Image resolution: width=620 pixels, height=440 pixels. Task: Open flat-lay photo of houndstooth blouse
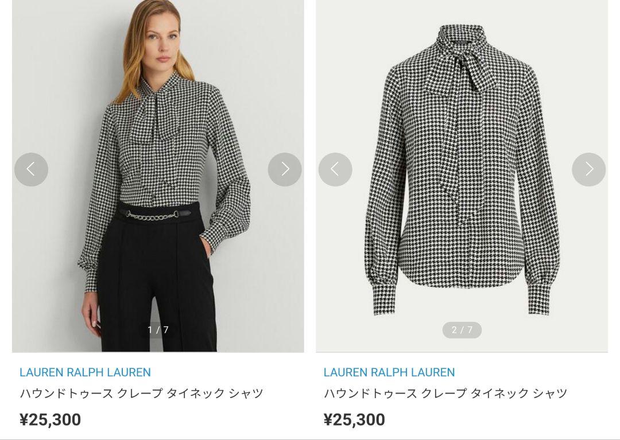tap(462, 176)
